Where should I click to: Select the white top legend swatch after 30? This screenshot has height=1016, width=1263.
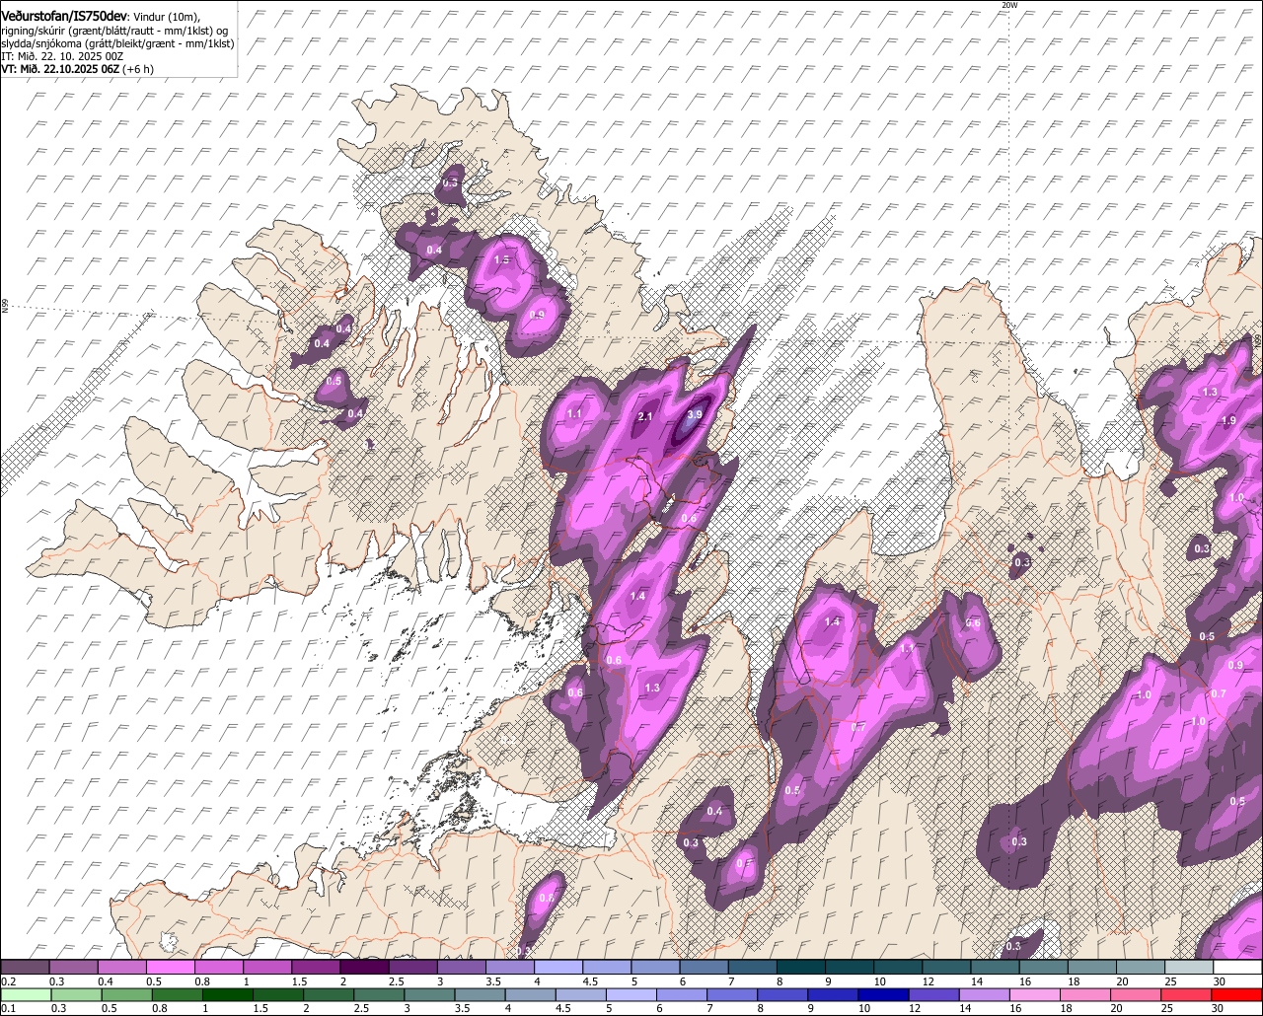tap(1238, 967)
